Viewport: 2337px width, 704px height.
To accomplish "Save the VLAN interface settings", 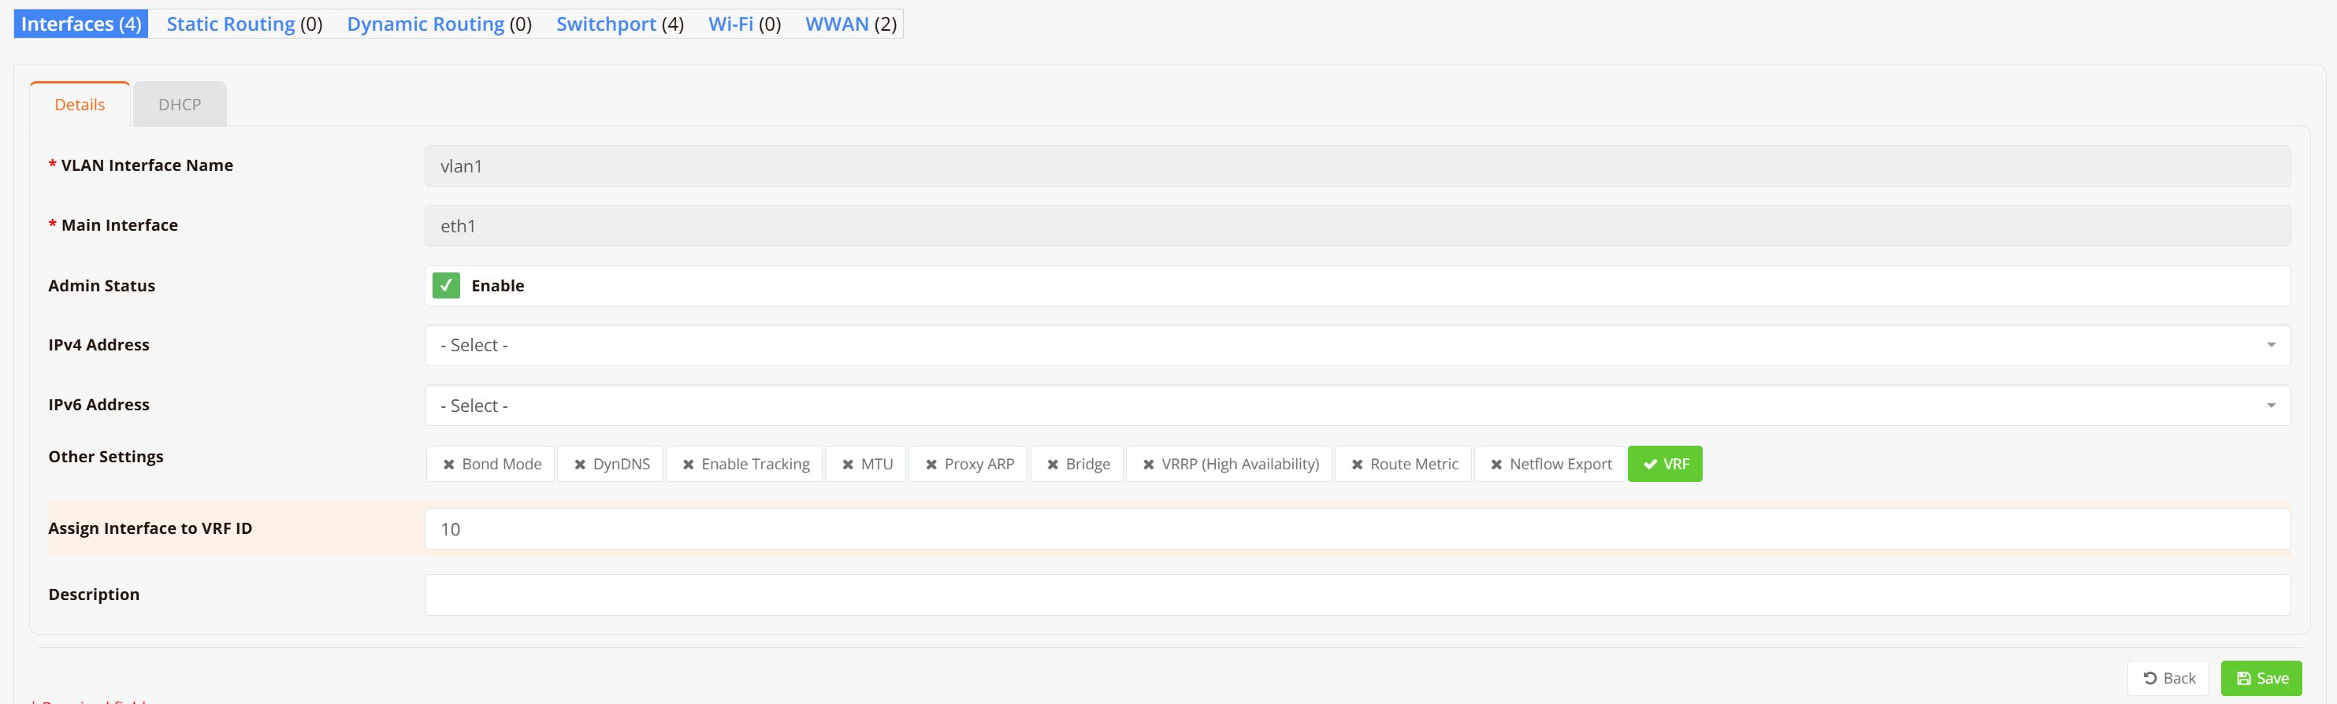I will pos(2261,678).
